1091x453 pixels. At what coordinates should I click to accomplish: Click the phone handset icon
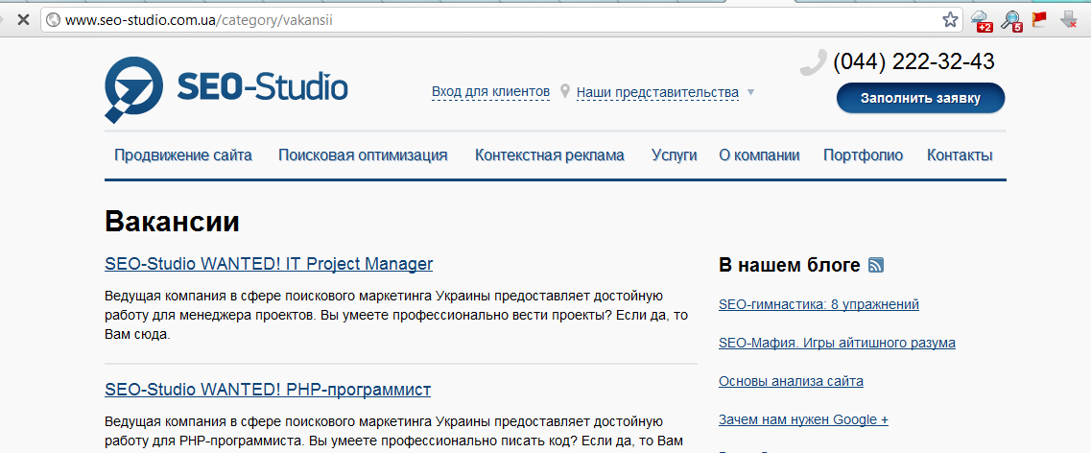click(814, 62)
